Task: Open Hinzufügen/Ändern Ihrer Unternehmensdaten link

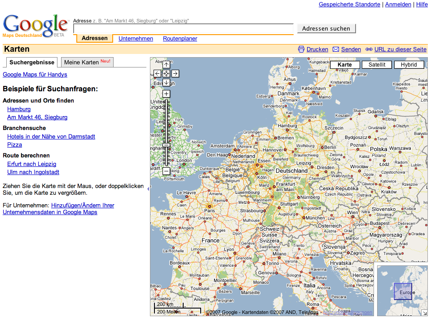Action: click(58, 209)
